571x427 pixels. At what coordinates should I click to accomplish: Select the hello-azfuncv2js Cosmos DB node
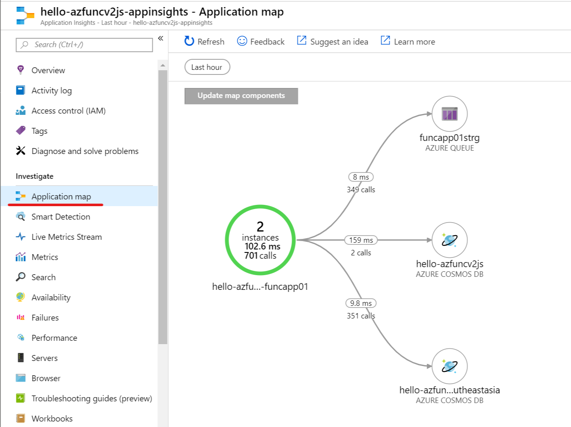(x=449, y=240)
